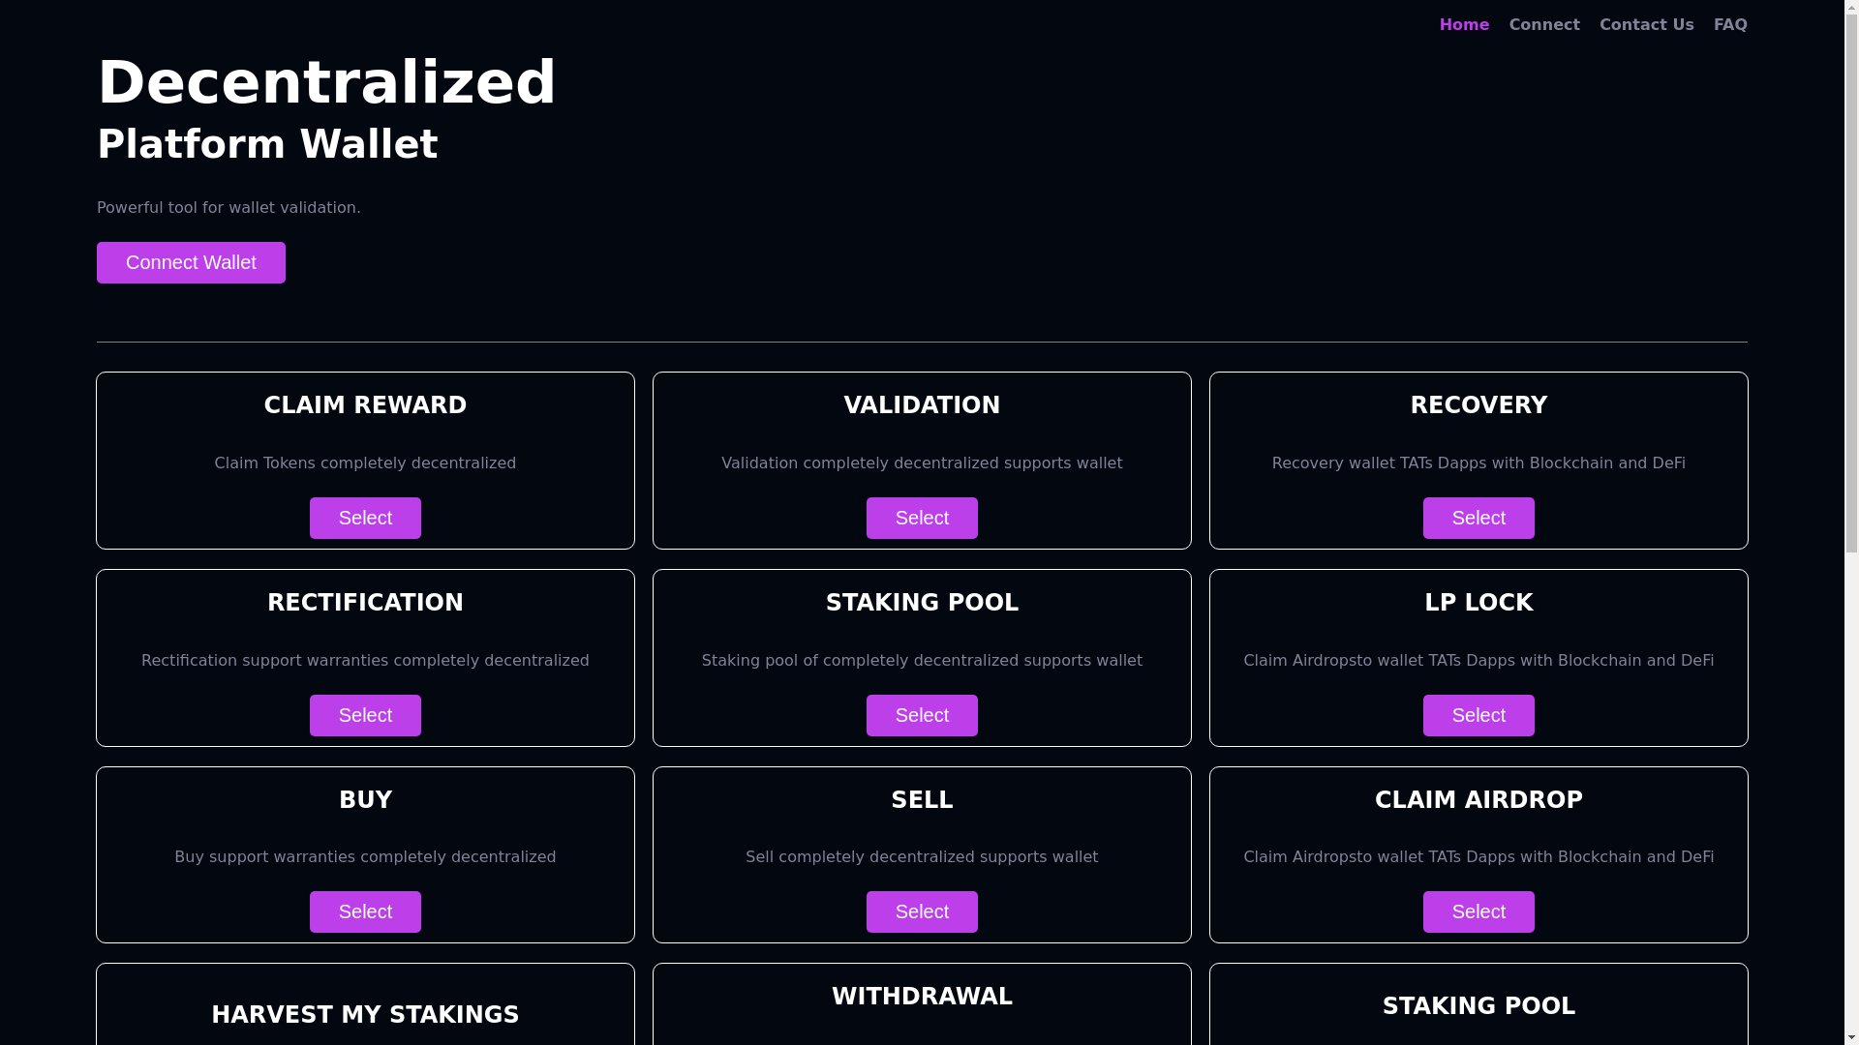This screenshot has width=1859, height=1045.
Task: Click 'Staking pool of completely decentralized' text
Action: (922, 660)
